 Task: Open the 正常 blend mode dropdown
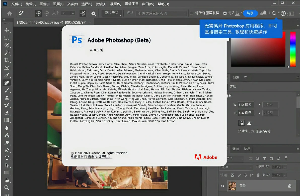(x=236, y=167)
